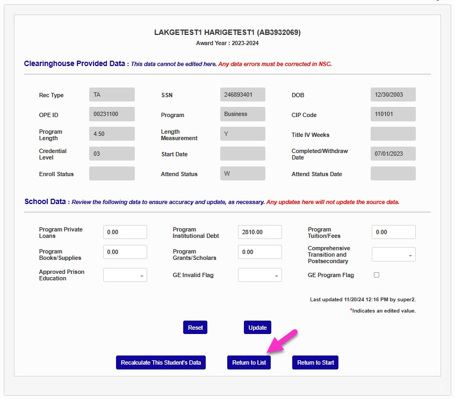
Task: Select the Clearinghouse Provided Data heading
Action: (74, 63)
